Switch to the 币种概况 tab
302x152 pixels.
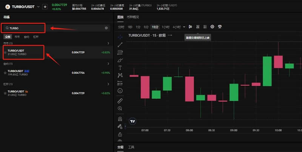point(133,17)
